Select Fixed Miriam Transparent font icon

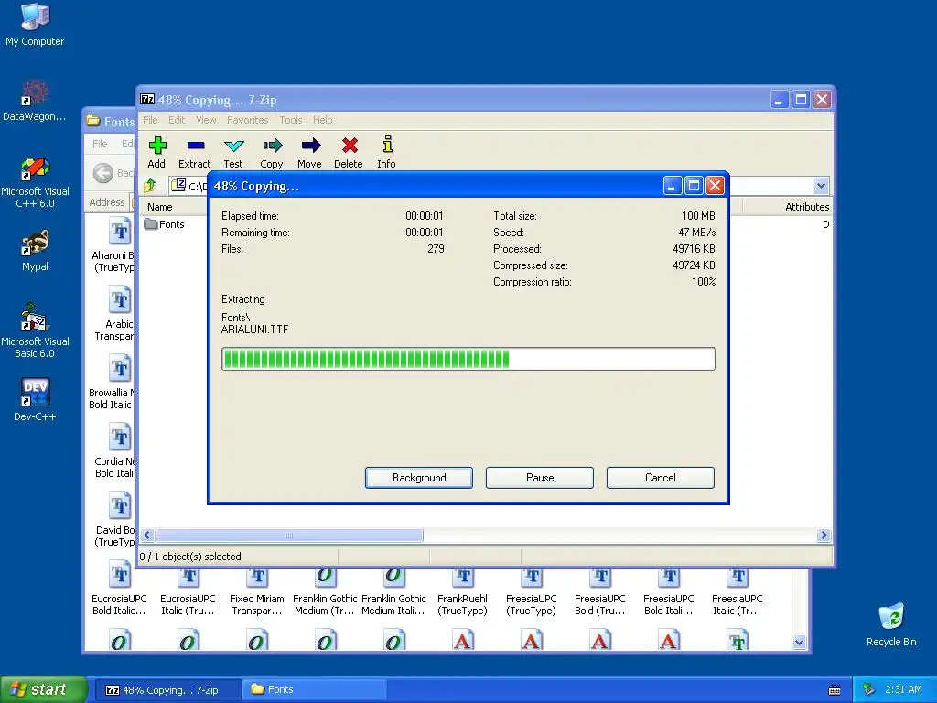pos(257,592)
